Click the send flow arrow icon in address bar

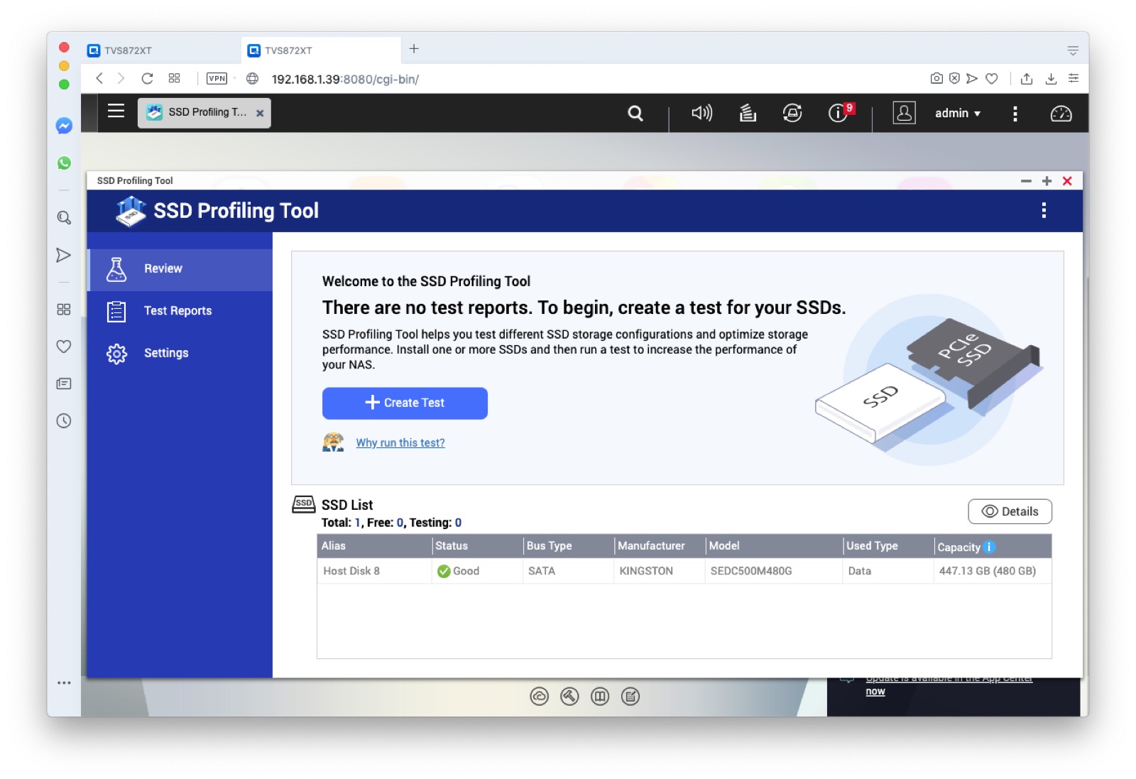[x=972, y=79]
